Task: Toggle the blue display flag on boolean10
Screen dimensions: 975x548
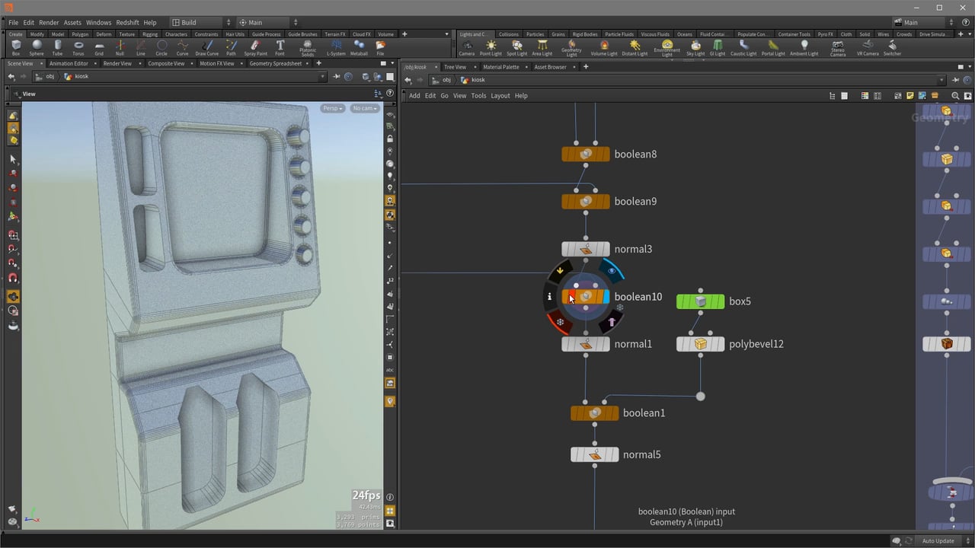Action: [x=606, y=297]
